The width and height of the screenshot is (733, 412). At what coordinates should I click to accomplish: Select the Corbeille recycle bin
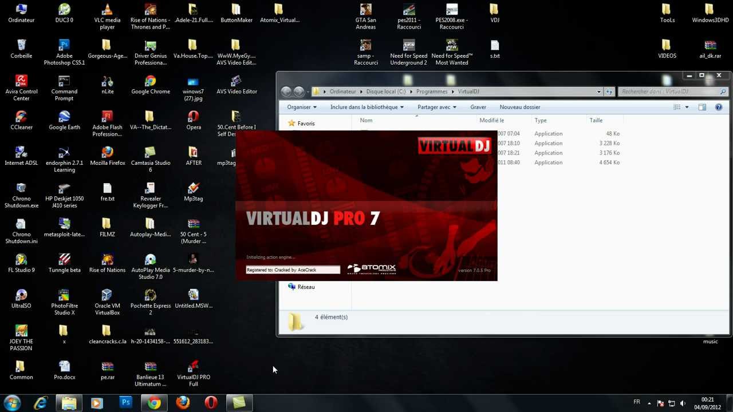pos(21,49)
